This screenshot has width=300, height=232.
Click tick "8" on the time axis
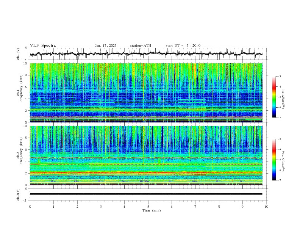(x=219, y=207)
